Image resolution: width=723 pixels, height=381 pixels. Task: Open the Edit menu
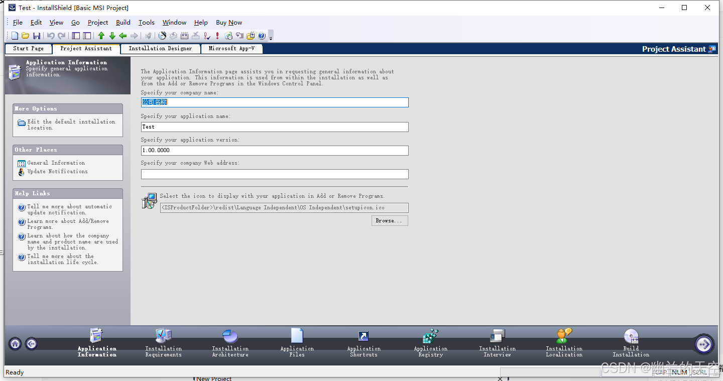(36, 23)
